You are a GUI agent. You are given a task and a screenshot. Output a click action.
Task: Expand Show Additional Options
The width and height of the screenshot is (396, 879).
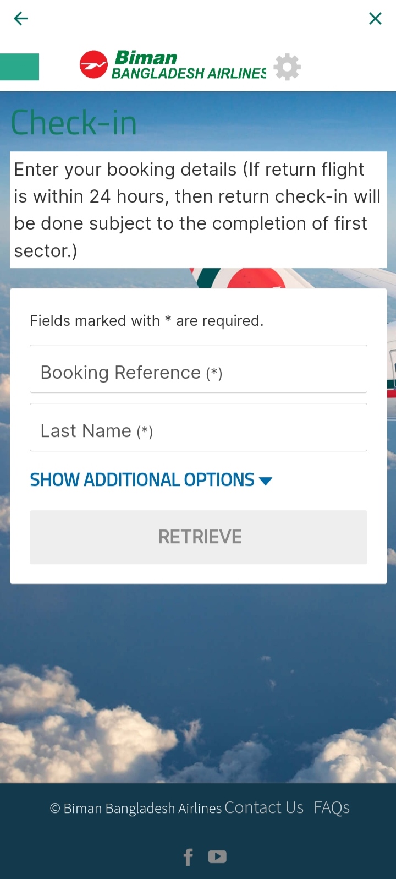click(x=151, y=480)
